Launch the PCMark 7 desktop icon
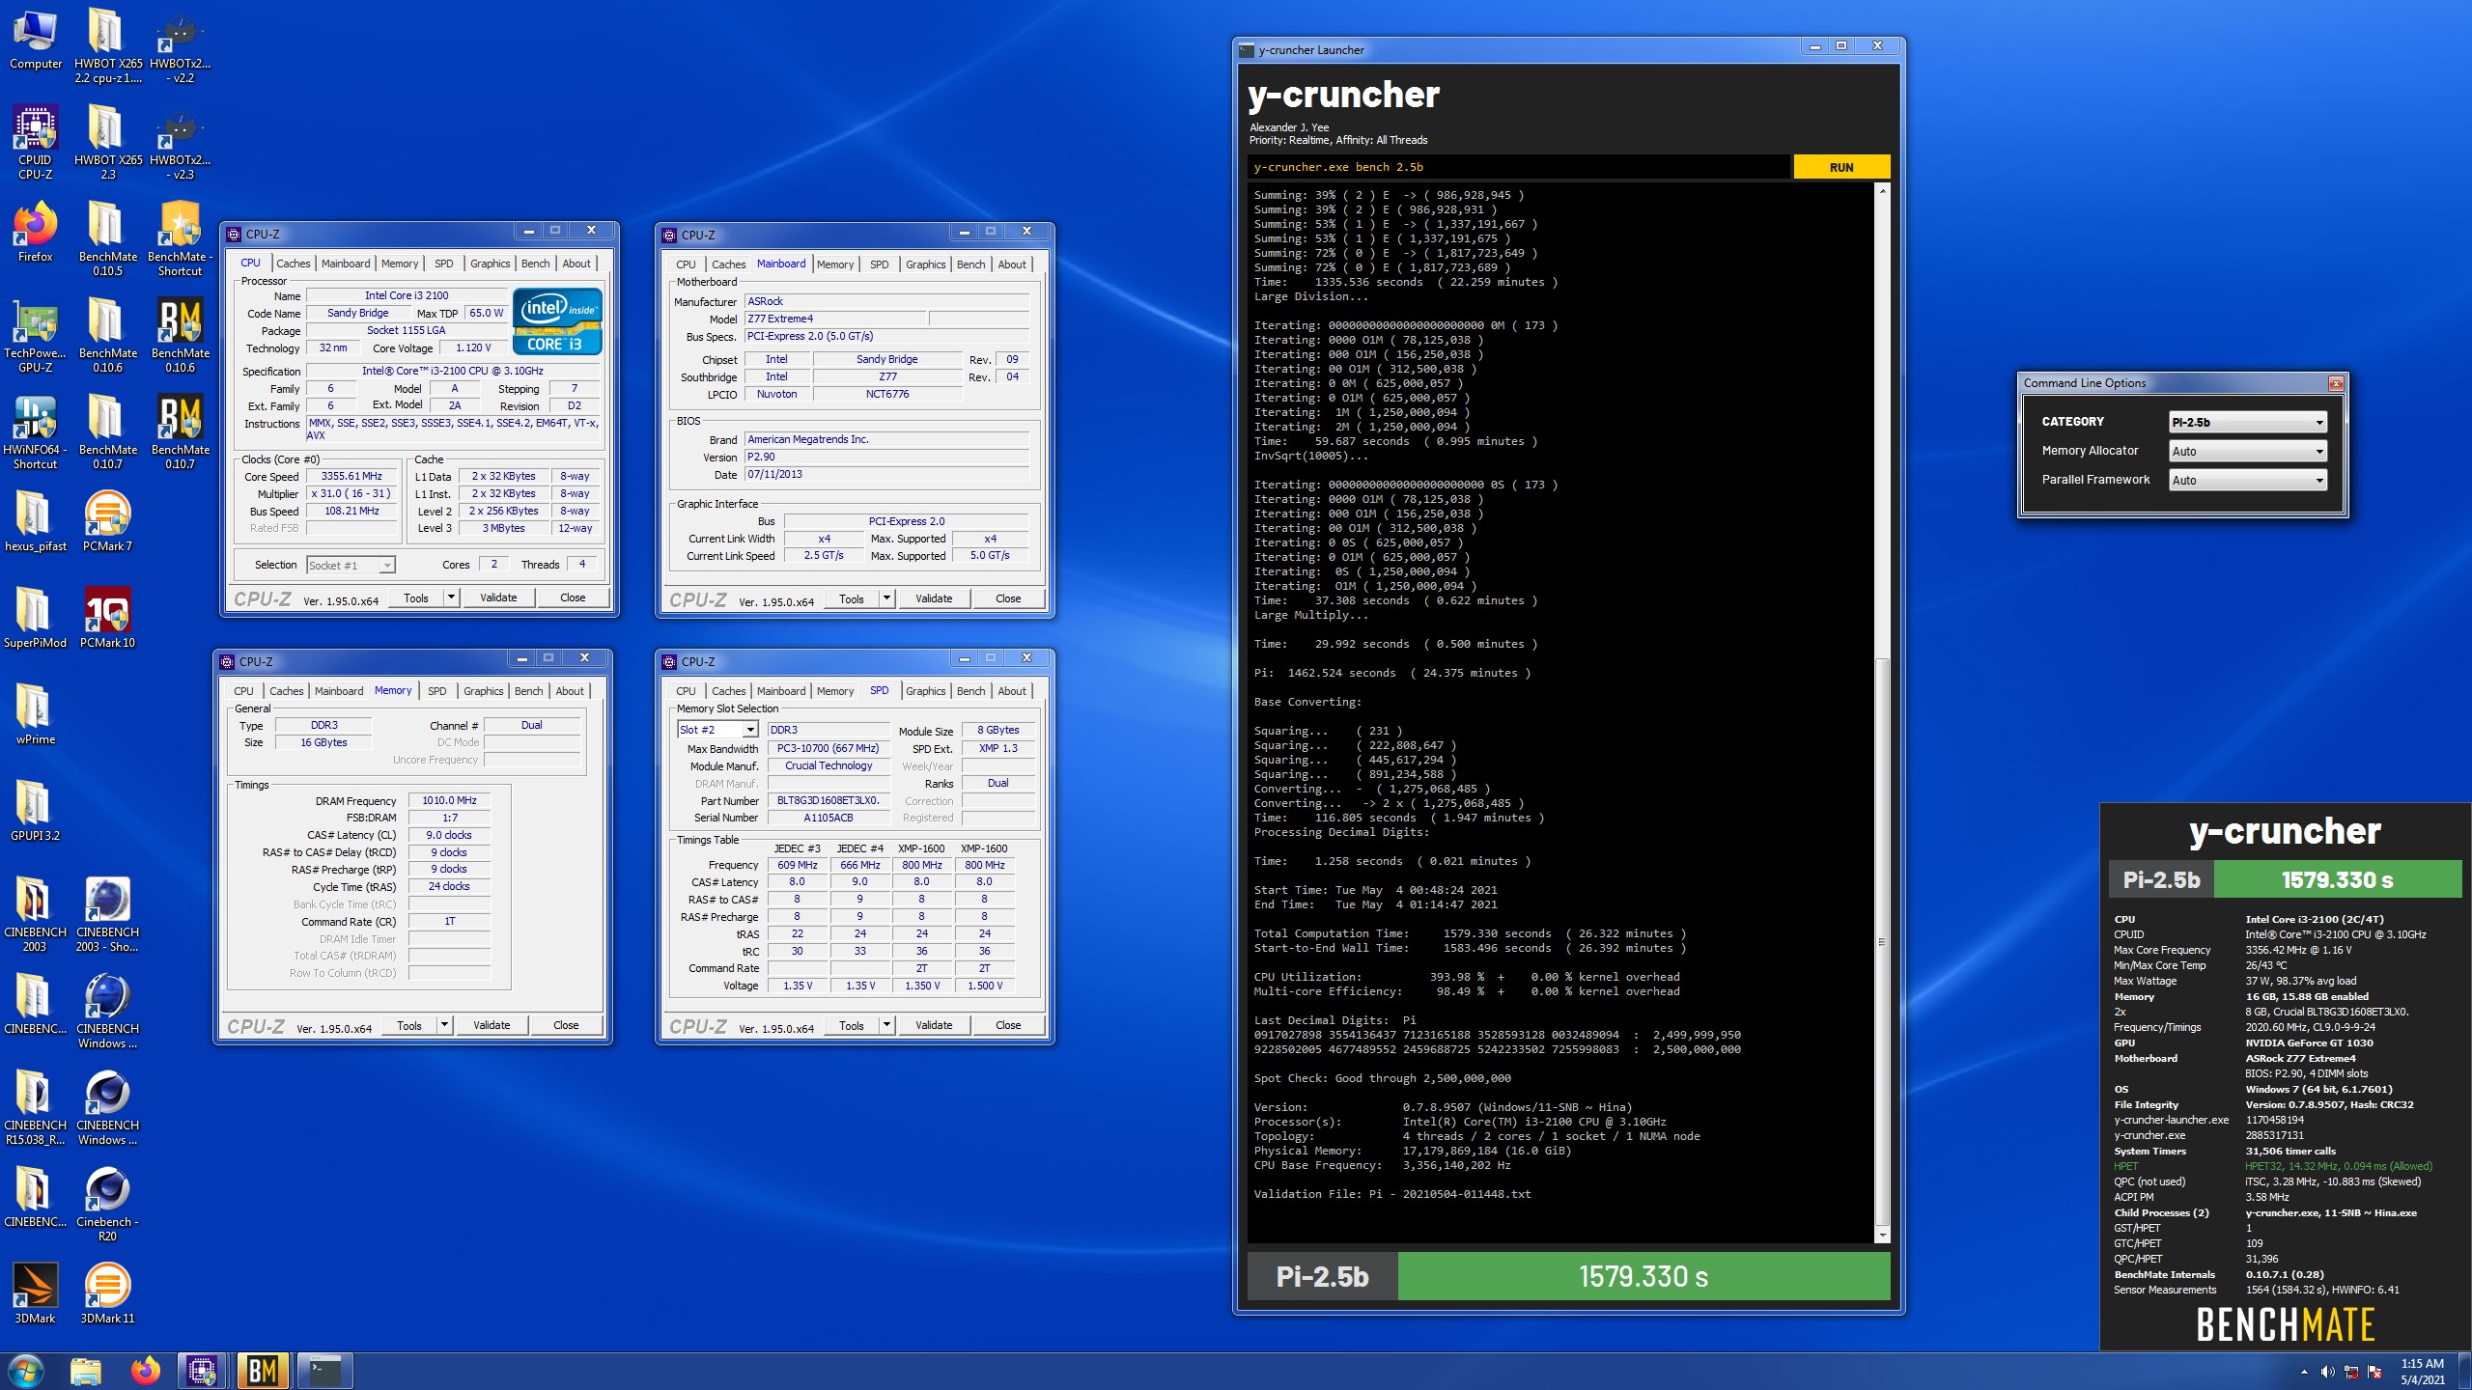This screenshot has width=2472, height=1390. [107, 521]
